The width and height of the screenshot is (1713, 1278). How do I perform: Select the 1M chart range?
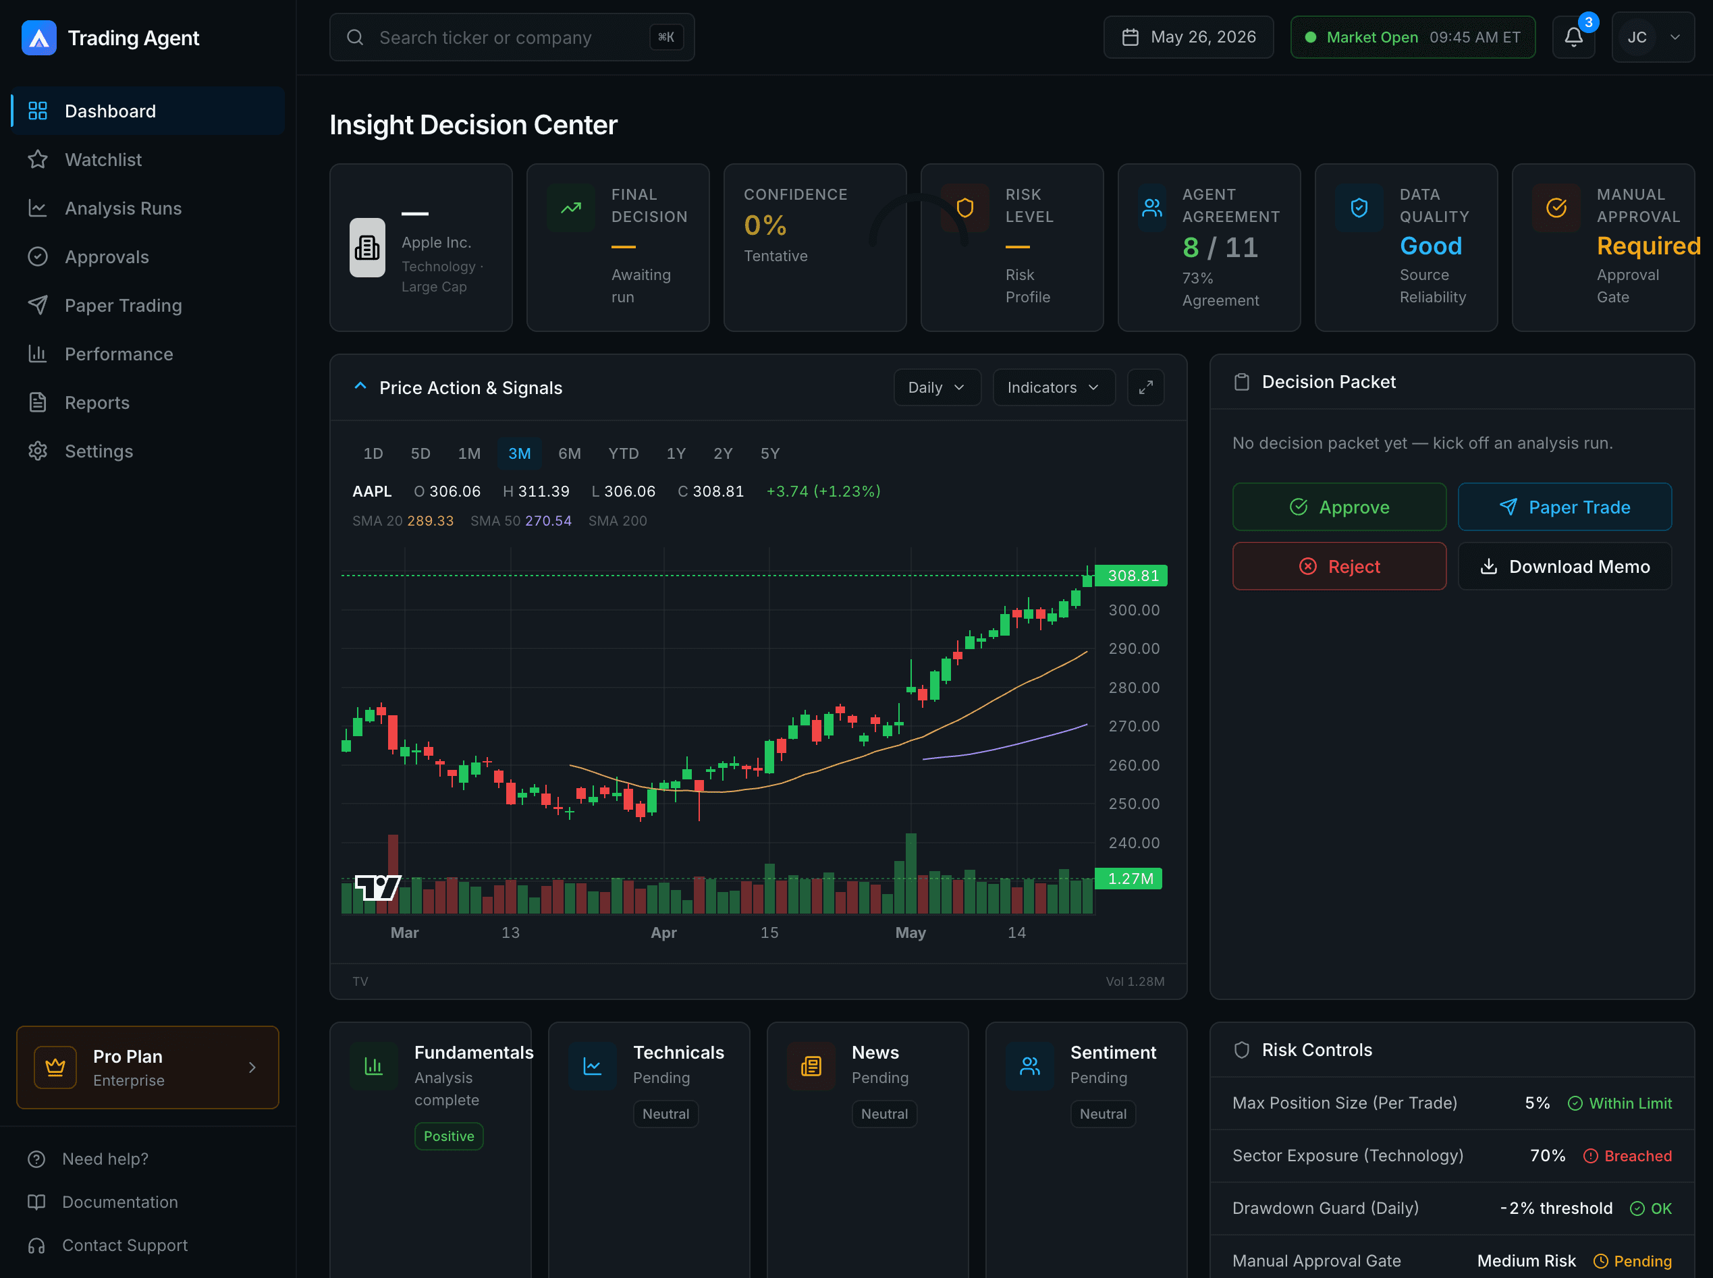pos(469,453)
